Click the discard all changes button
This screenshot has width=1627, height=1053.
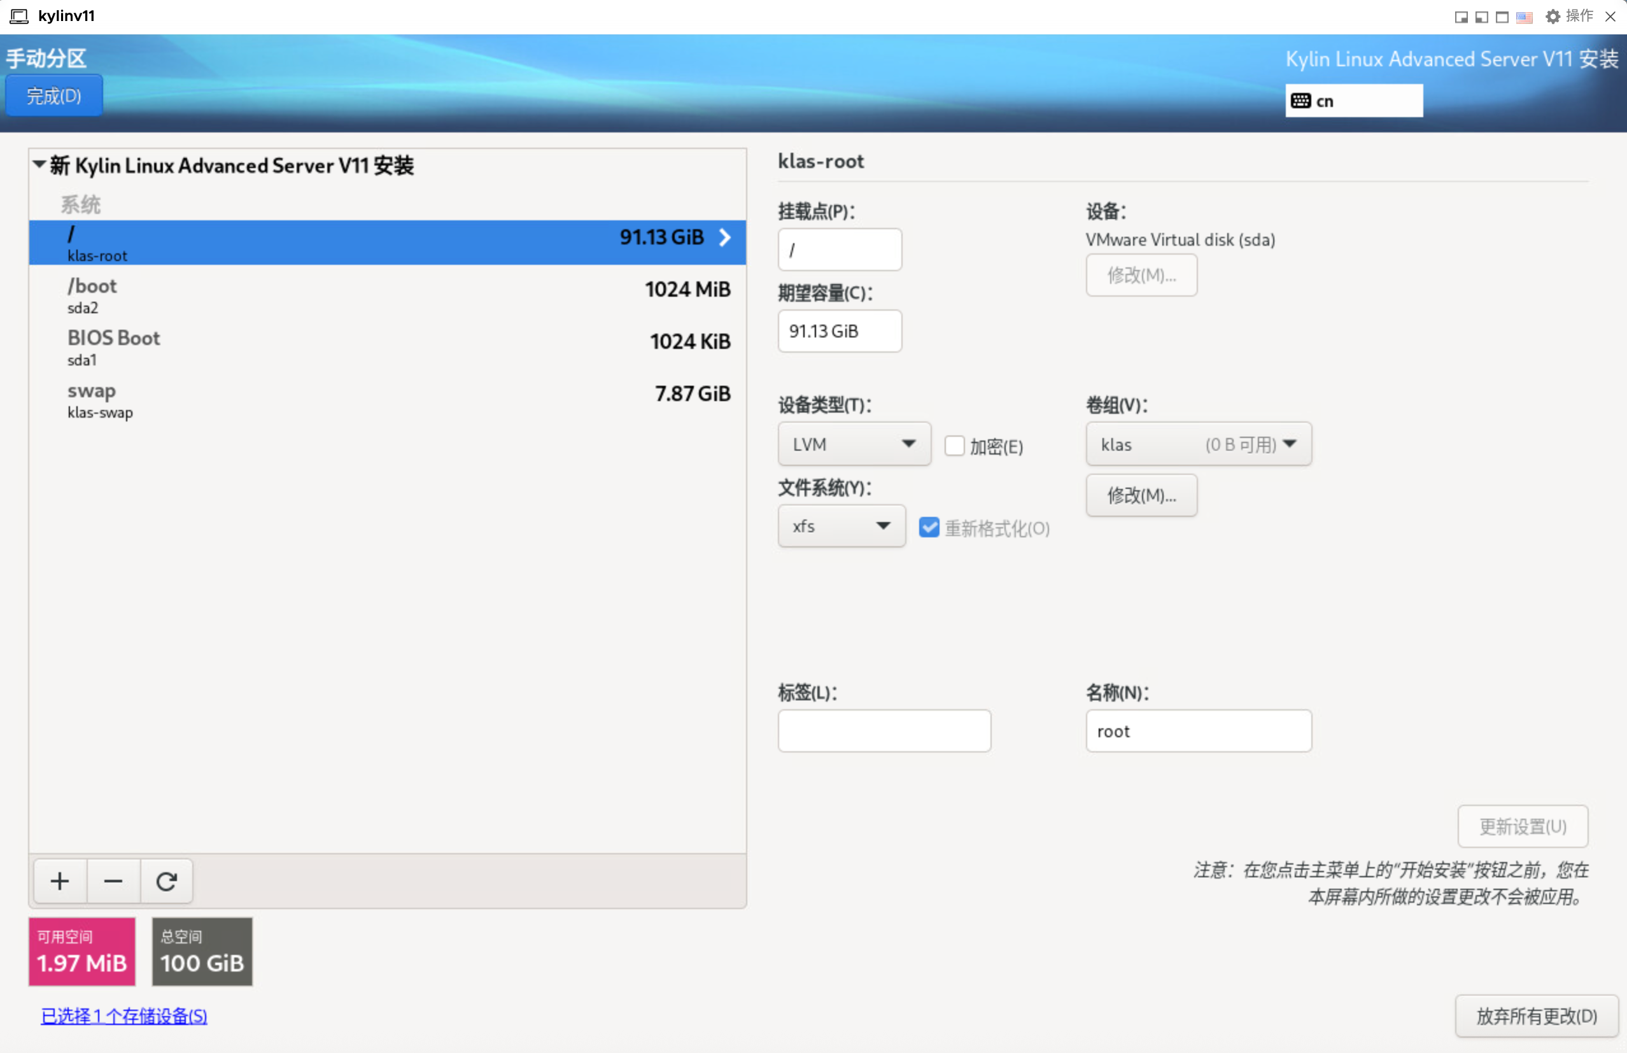[1535, 1015]
